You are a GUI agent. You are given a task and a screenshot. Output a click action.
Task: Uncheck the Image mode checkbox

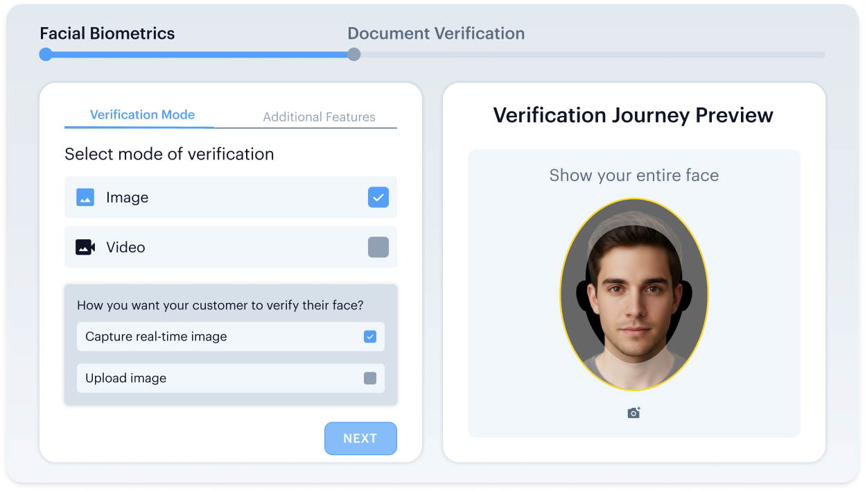click(378, 198)
